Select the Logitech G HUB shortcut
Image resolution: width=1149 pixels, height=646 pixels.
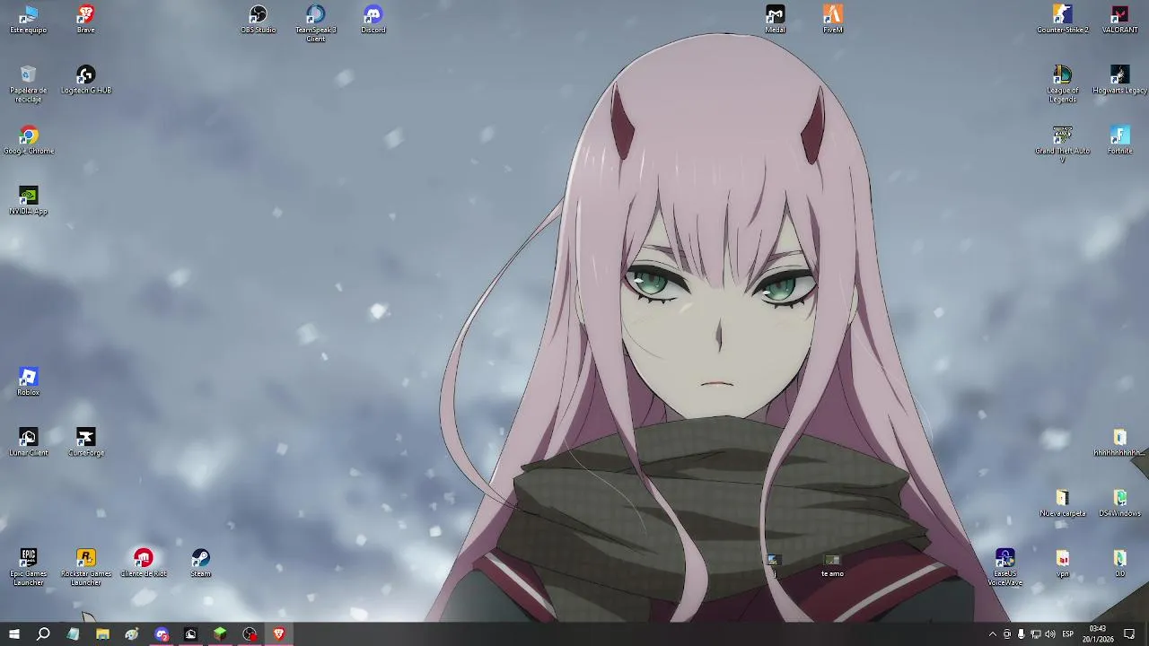click(x=85, y=80)
